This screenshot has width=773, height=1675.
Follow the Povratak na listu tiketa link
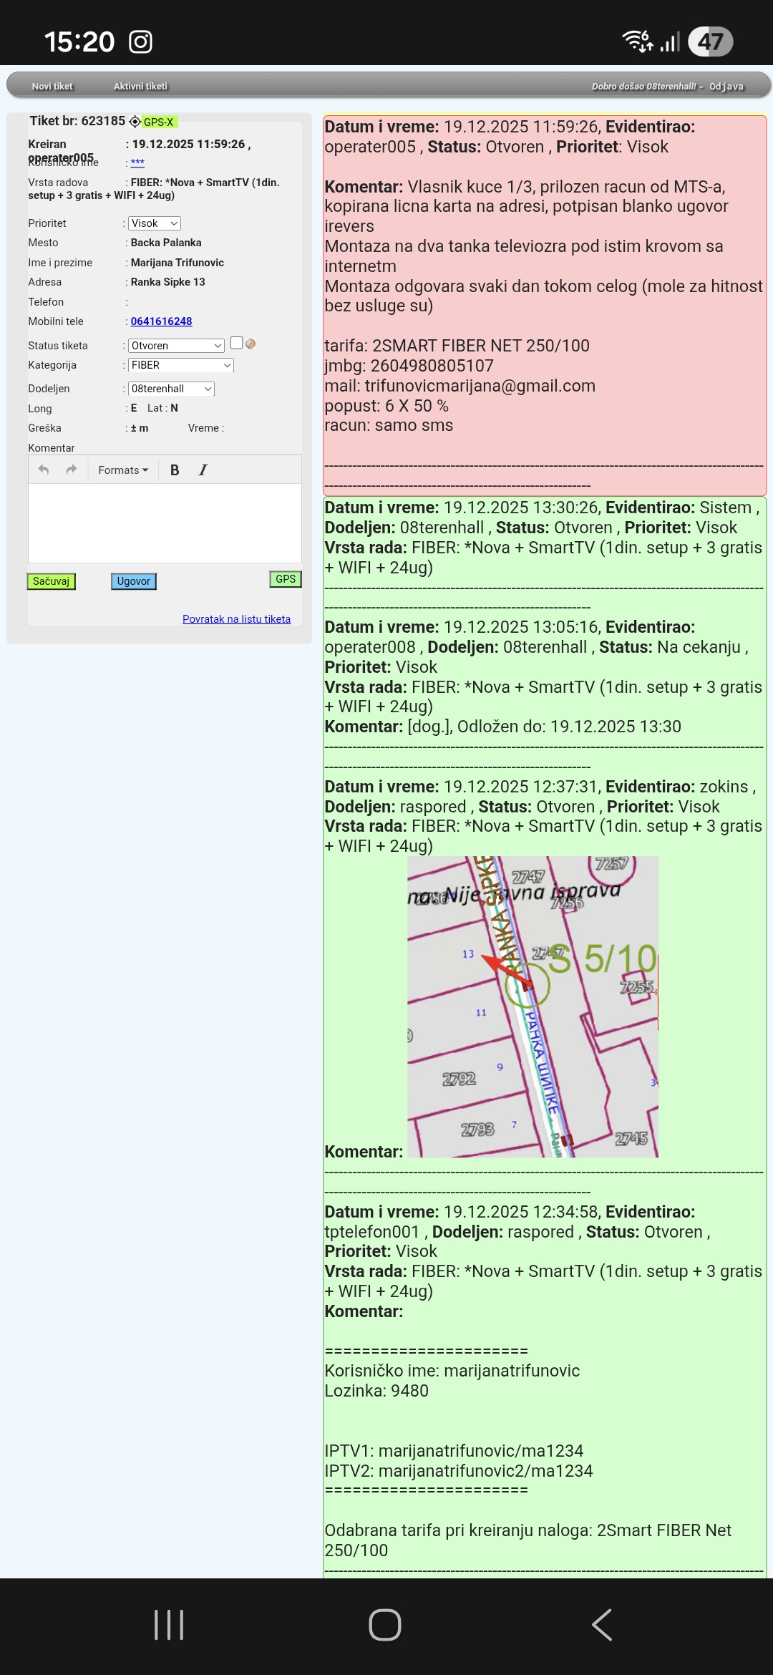click(236, 619)
